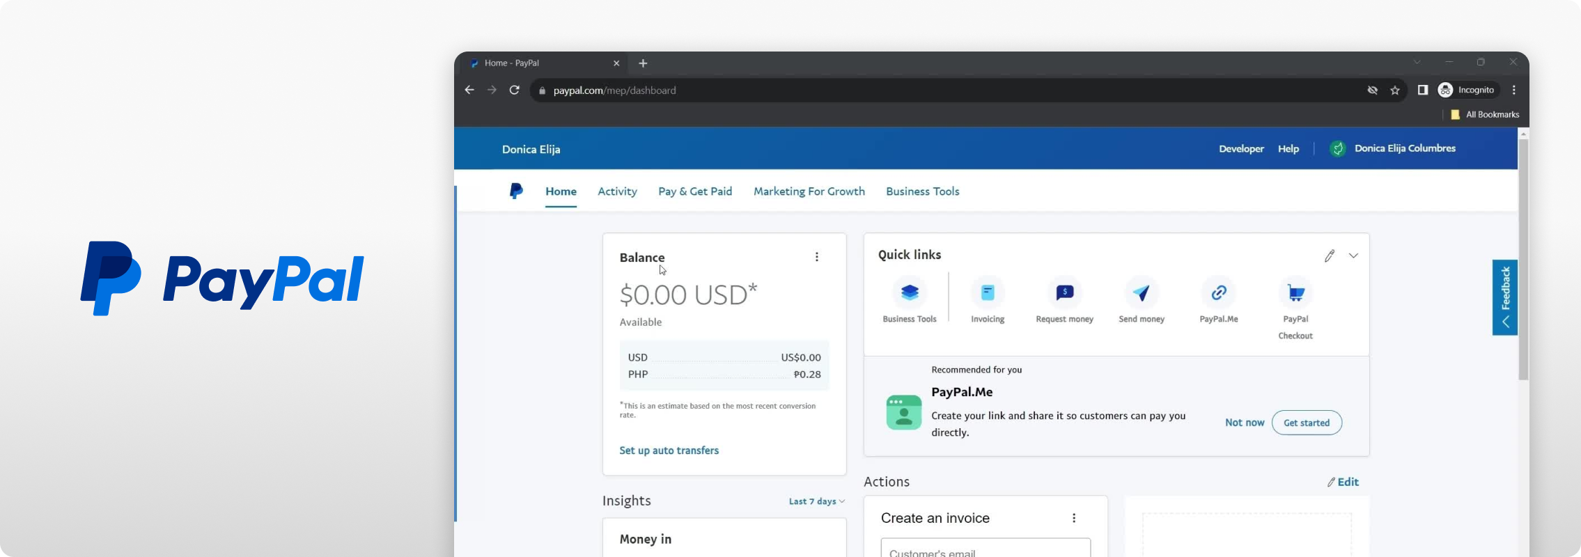
Task: Go forward using browser forward arrow
Action: [492, 90]
